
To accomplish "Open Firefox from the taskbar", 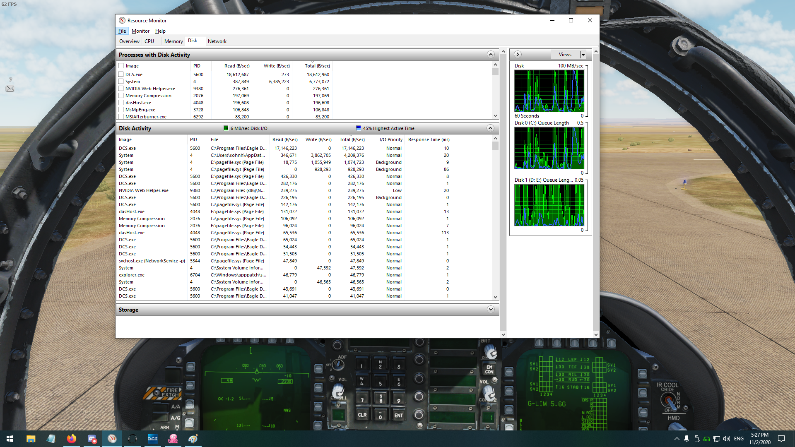I will point(72,439).
